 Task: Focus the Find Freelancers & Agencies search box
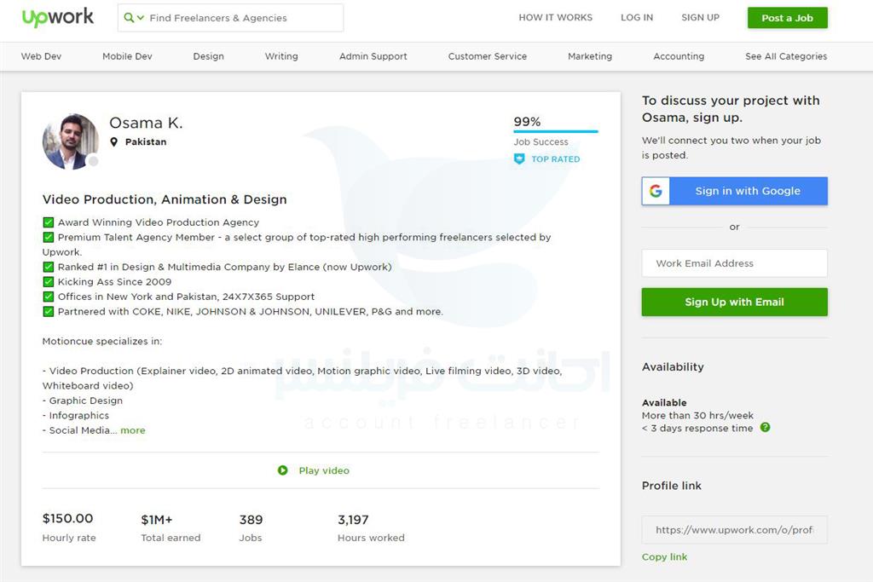pos(230,18)
